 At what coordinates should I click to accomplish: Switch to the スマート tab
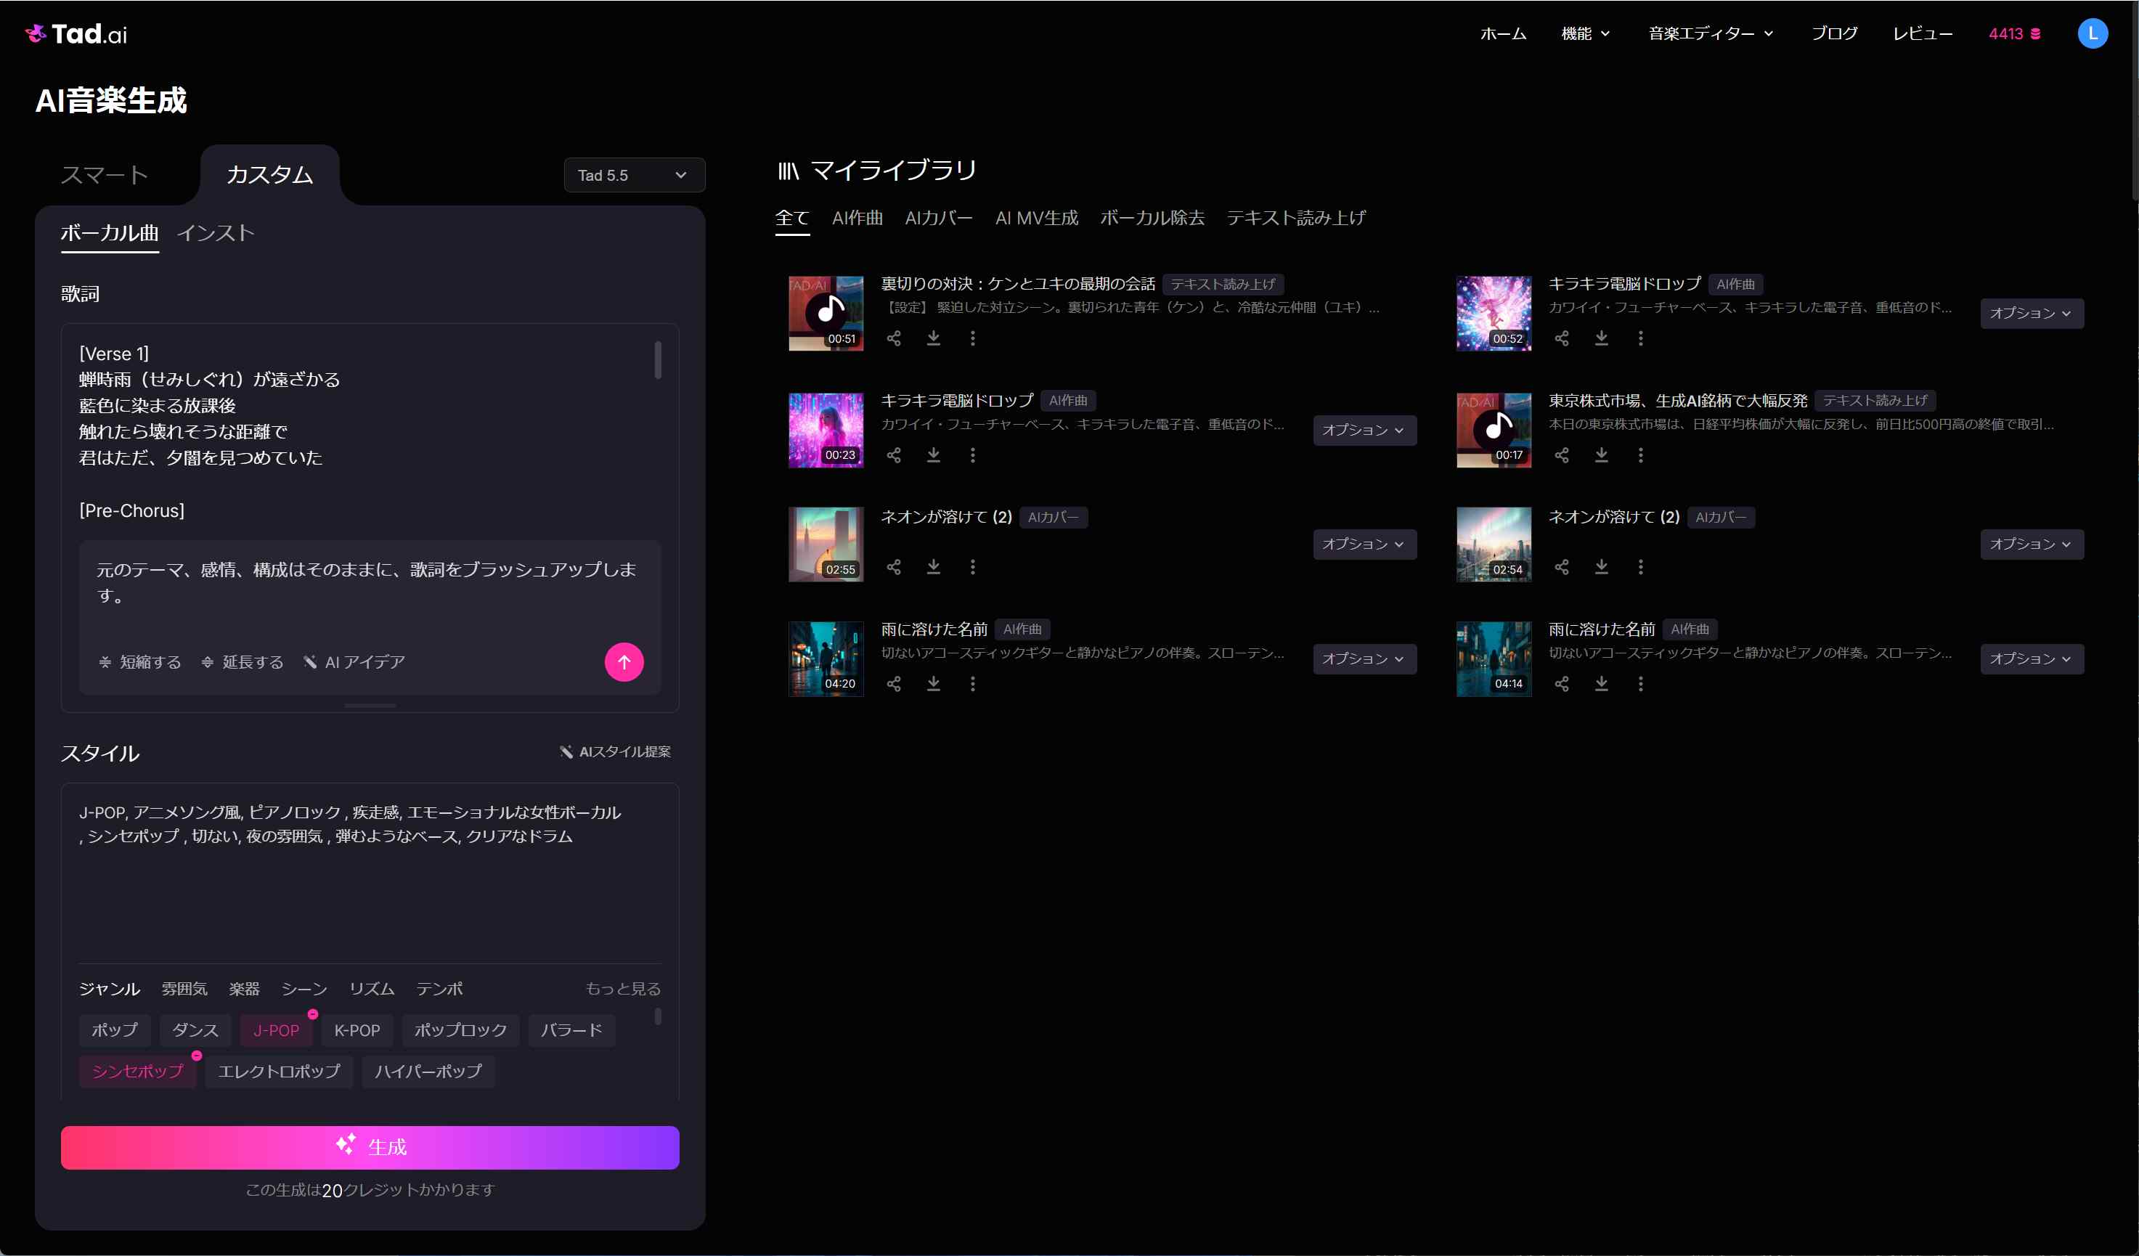pyautogui.click(x=105, y=175)
